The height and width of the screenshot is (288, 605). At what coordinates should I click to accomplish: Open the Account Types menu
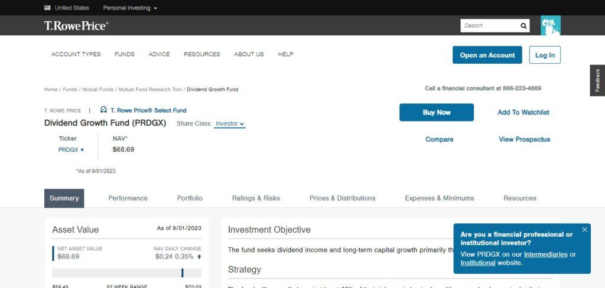[76, 54]
